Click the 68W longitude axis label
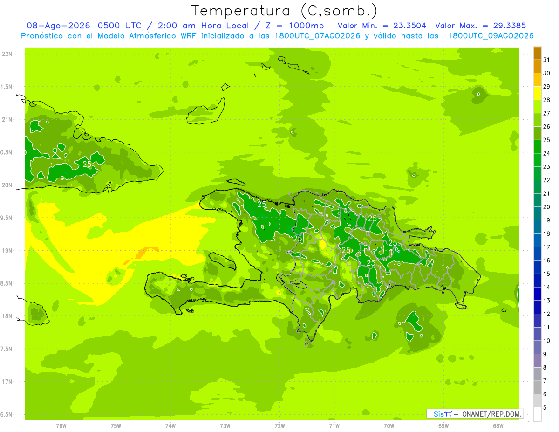This screenshot has height=432, width=559. [x=498, y=425]
